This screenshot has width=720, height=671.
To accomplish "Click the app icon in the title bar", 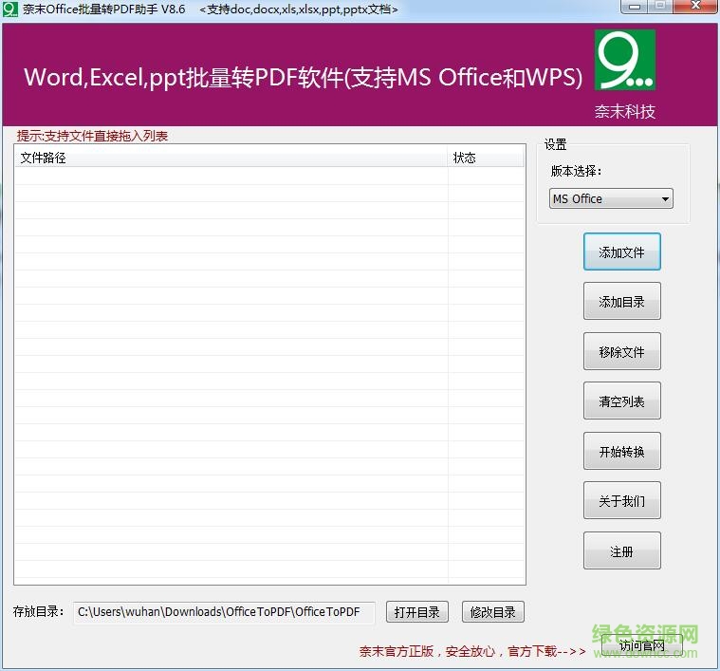I will pos(10,9).
